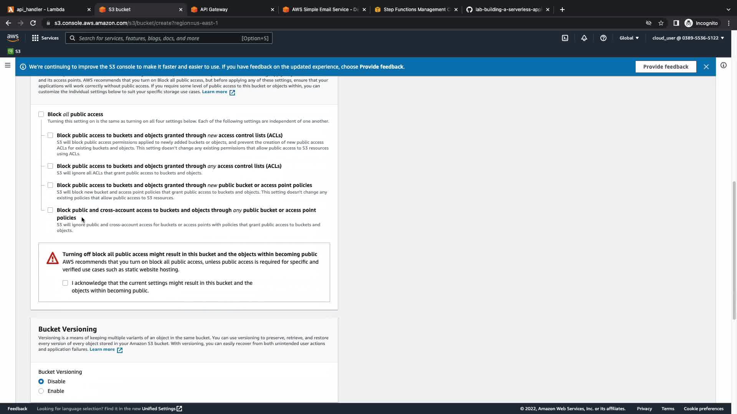Open the AWS support help icon
Screen dimensions: 737x414
point(603,38)
